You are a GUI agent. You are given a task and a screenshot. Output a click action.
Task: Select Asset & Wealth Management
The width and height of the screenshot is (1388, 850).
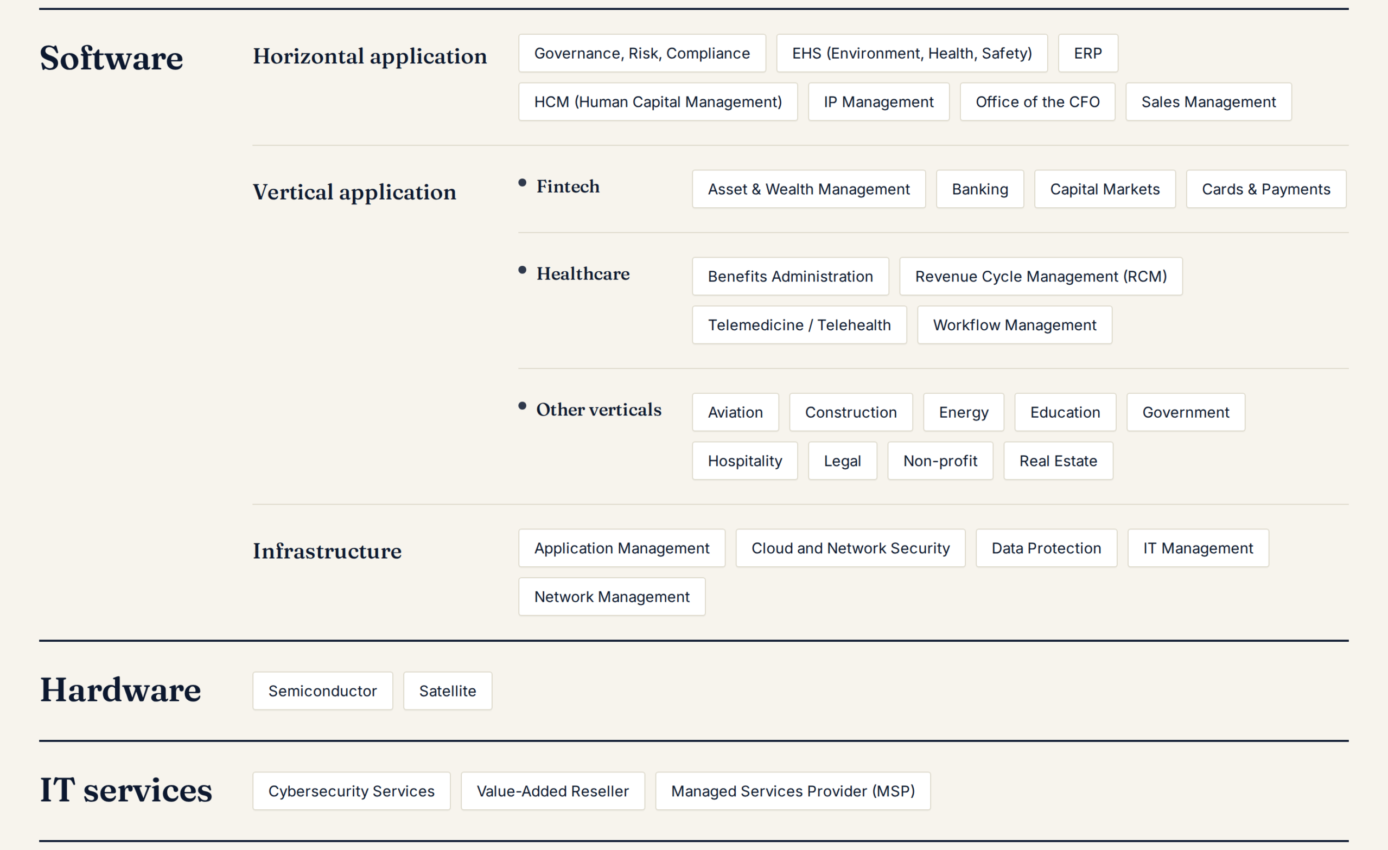click(809, 189)
